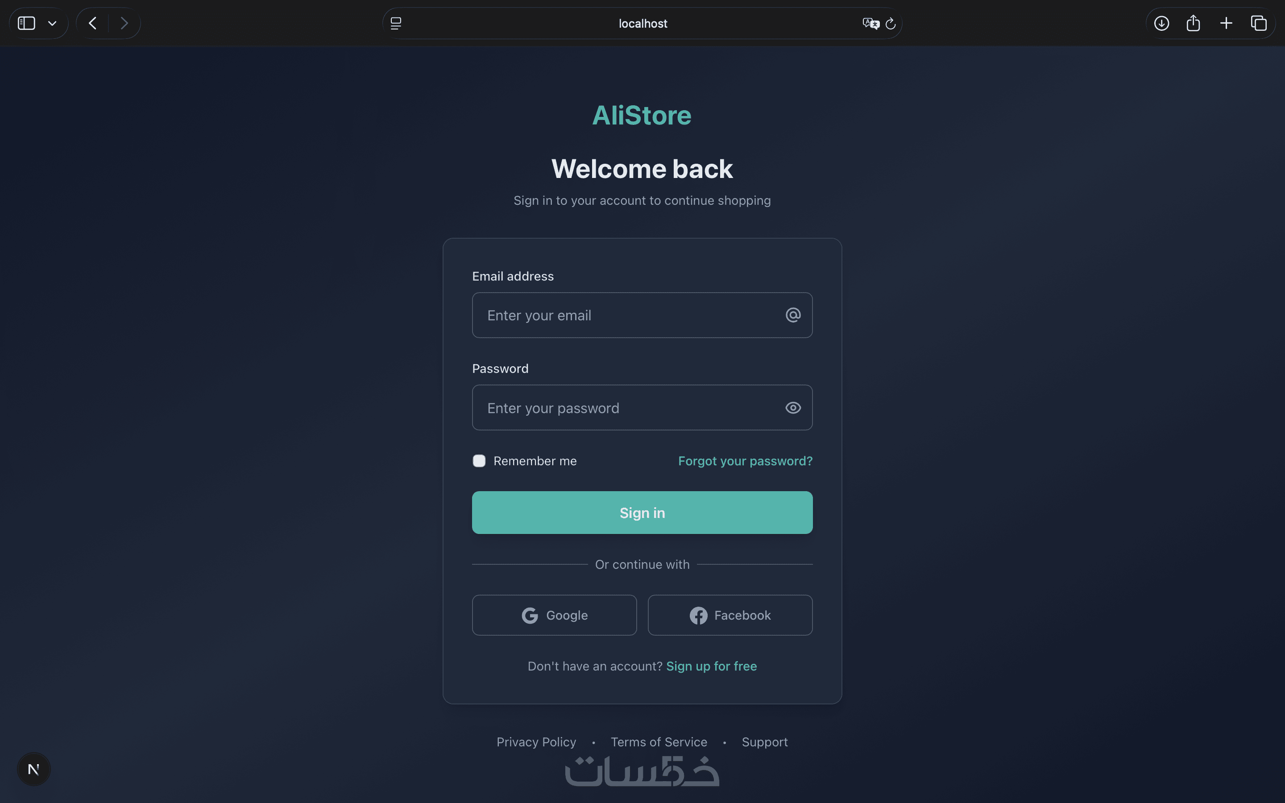Continue with Google
Viewport: 1285px width, 803px height.
(x=554, y=615)
